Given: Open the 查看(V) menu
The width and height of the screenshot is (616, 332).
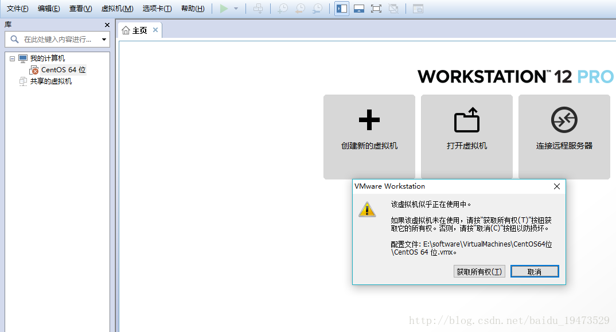Looking at the screenshot, I should [x=81, y=9].
